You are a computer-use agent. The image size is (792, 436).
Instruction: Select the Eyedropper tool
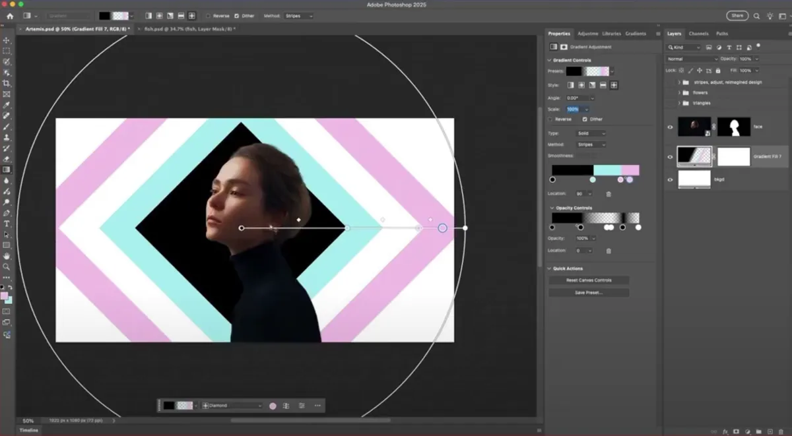[7, 104]
